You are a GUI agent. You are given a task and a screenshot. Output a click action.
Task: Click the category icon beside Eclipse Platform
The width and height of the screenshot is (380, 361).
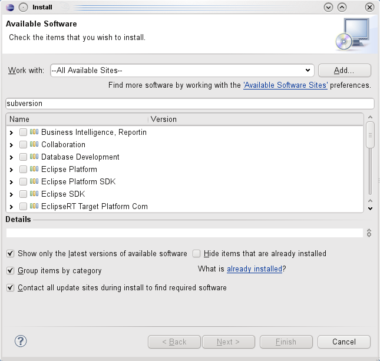(34, 169)
